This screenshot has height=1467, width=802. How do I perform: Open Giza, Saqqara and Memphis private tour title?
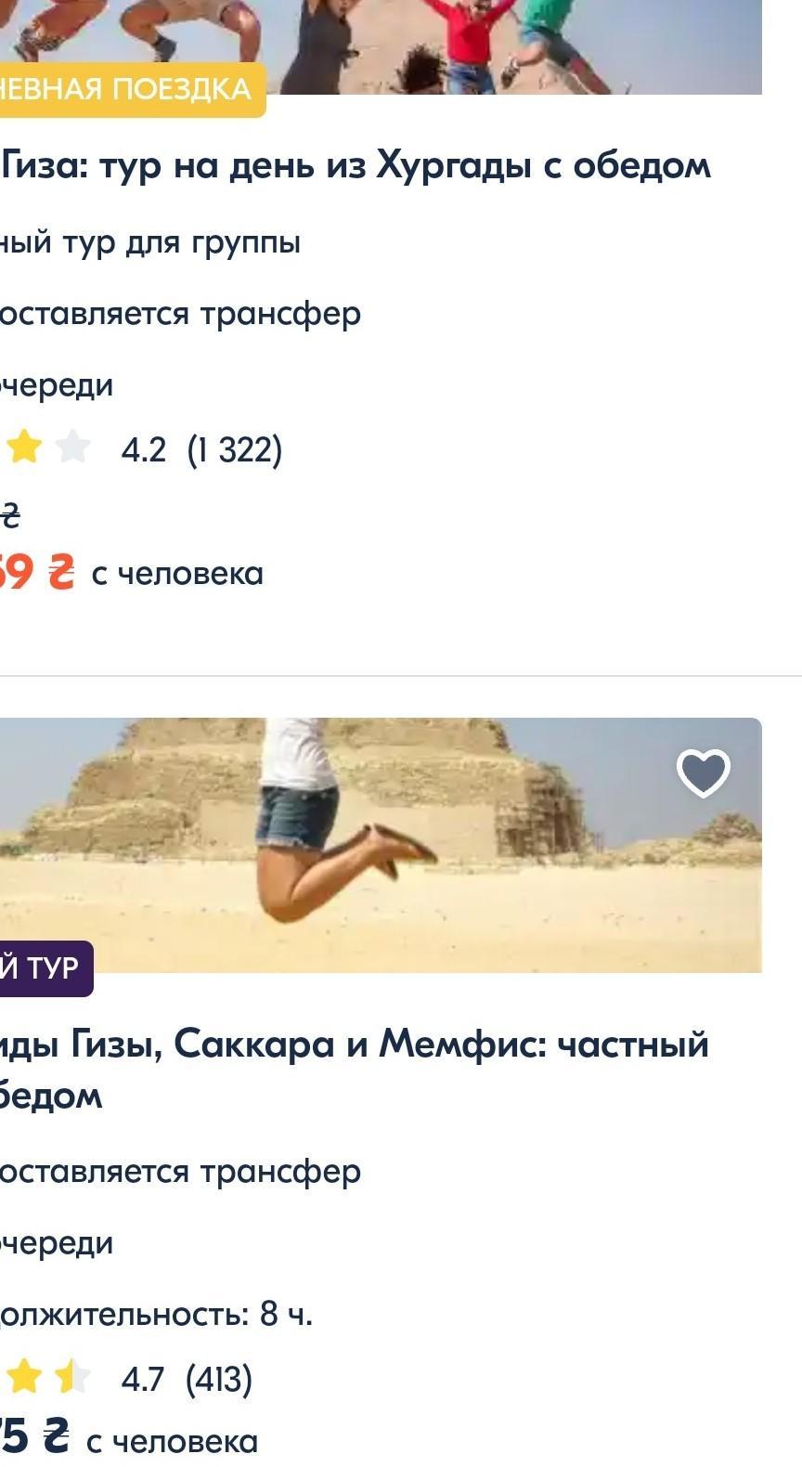[x=355, y=1070]
